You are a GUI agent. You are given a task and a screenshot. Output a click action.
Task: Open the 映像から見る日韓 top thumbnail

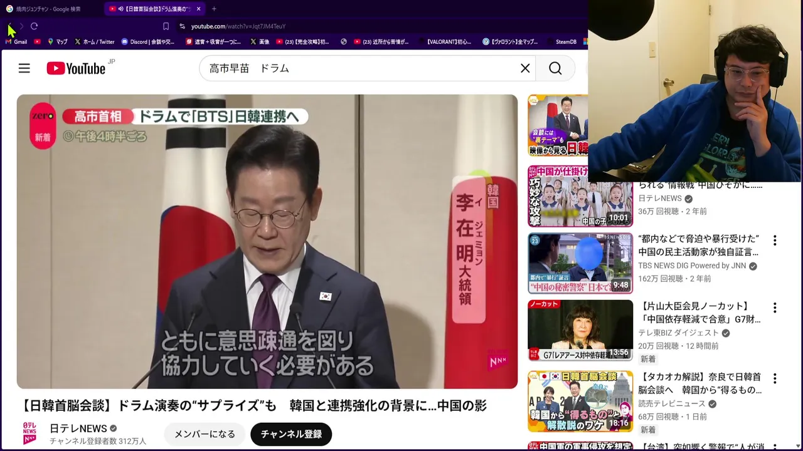(x=558, y=125)
